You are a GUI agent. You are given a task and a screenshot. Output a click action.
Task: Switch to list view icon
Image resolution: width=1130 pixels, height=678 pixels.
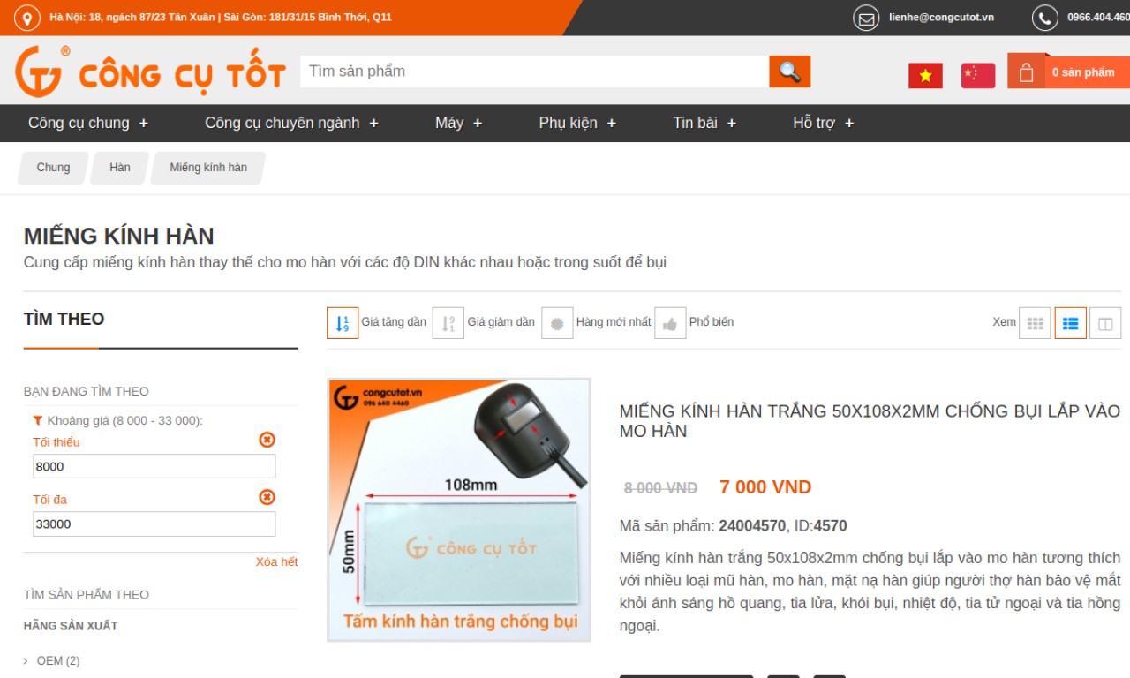pyautogui.click(x=1070, y=323)
